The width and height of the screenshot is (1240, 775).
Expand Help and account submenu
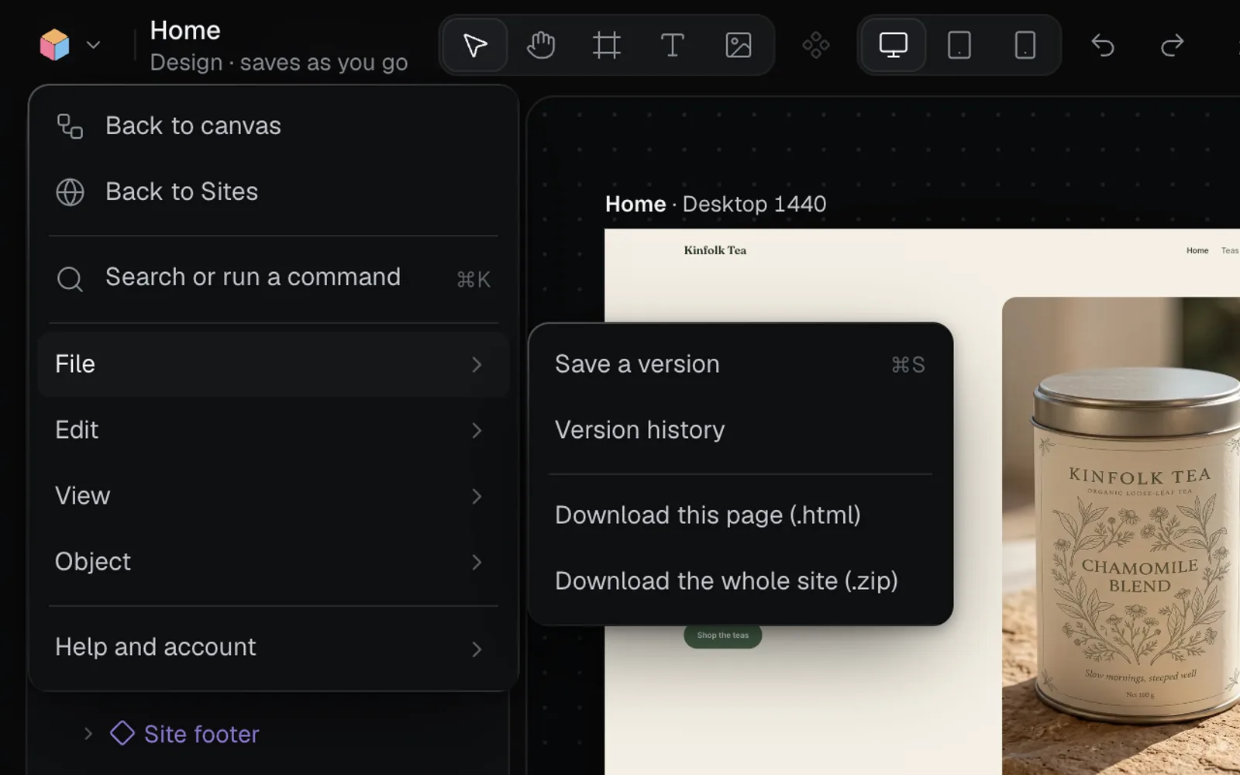[273, 648]
